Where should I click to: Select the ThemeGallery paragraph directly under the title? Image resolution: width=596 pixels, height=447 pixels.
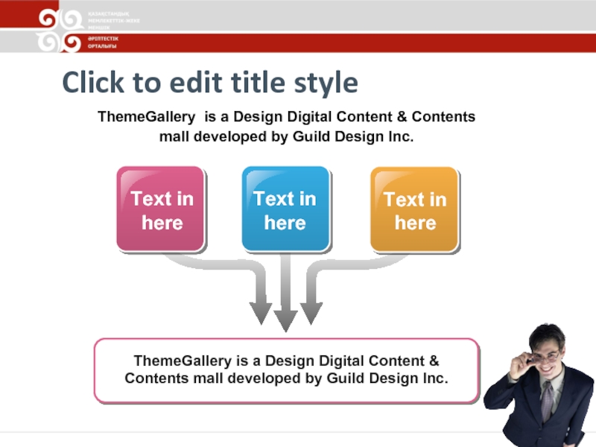coord(286,127)
